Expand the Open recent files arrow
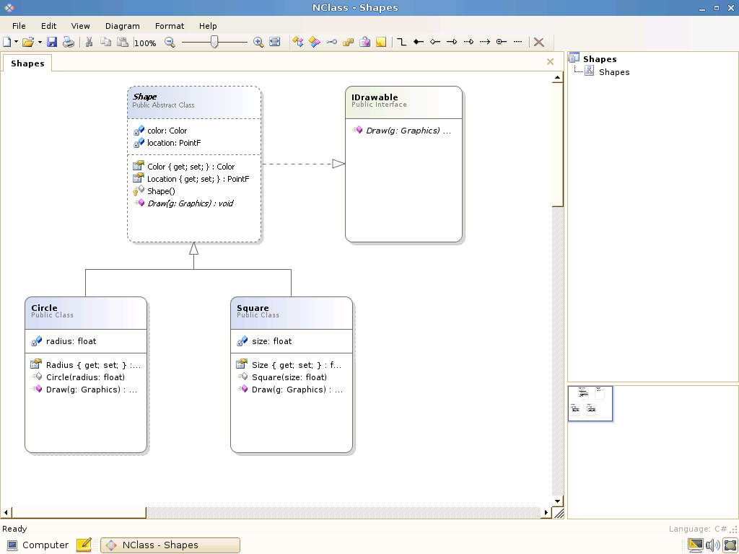 tap(40, 42)
